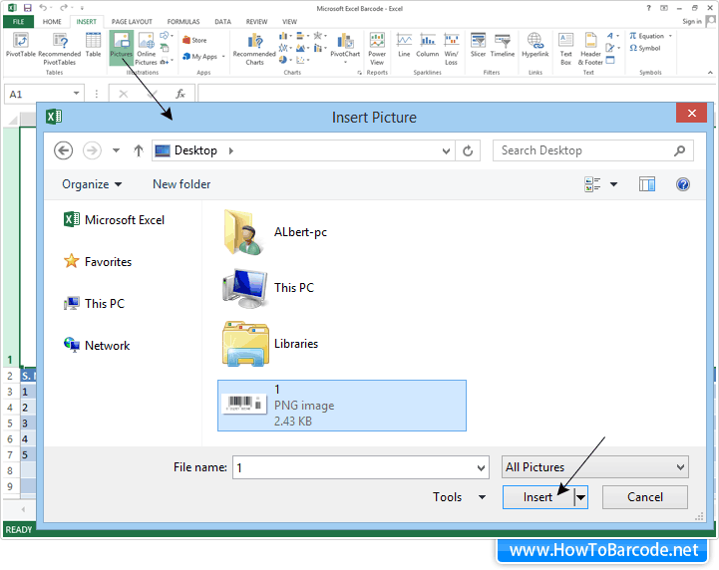Click New folder

(181, 184)
